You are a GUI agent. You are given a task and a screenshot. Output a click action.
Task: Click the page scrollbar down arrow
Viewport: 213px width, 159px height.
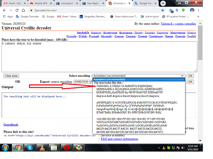(200, 141)
